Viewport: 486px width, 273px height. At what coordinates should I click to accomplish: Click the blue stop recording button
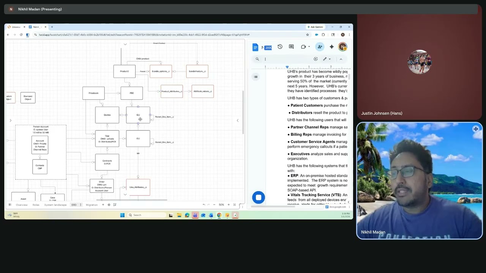click(259, 197)
